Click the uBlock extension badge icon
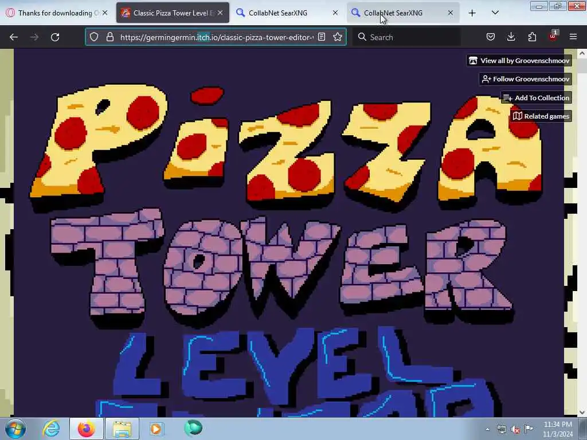The width and height of the screenshot is (587, 440). tap(553, 36)
